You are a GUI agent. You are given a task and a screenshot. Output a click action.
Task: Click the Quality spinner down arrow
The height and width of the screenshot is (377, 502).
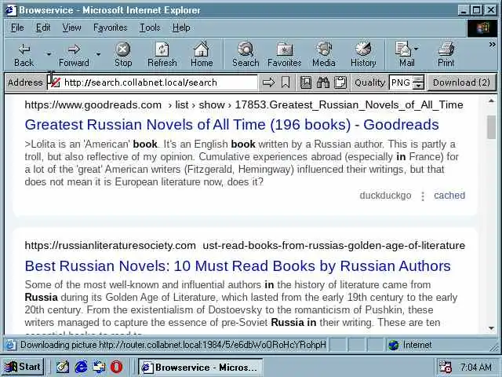click(418, 86)
